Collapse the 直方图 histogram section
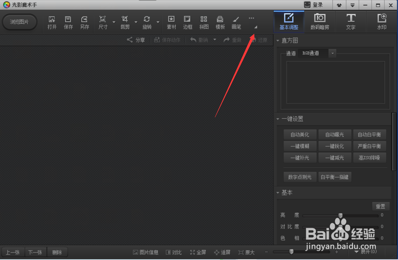This screenshot has width=398, height=260. coord(278,41)
